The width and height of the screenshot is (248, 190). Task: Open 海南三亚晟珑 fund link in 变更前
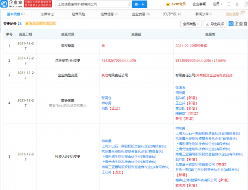point(135,167)
